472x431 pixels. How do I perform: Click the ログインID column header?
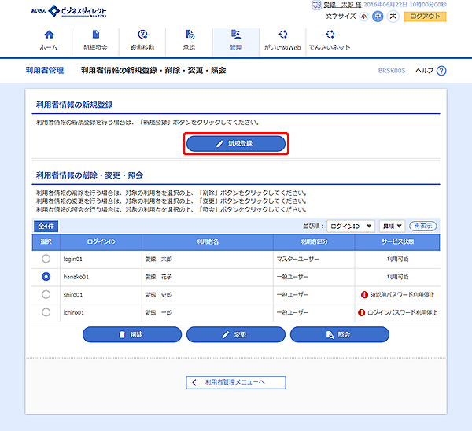[x=101, y=242]
